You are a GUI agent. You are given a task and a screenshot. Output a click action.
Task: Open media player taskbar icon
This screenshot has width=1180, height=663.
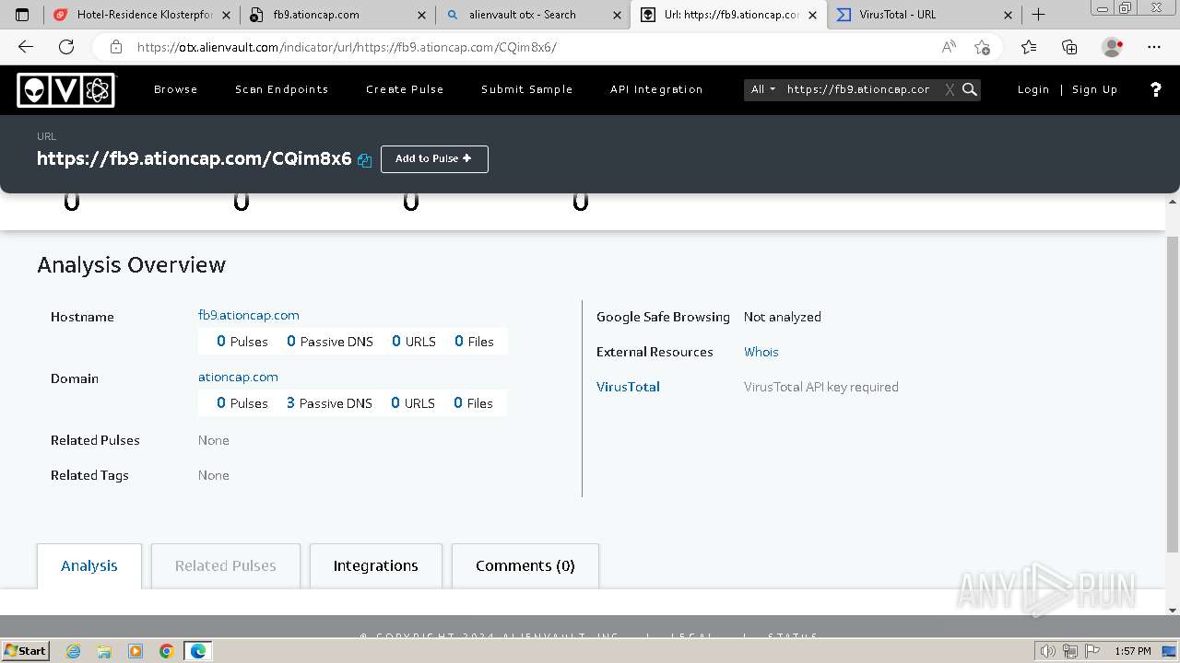pyautogui.click(x=136, y=651)
